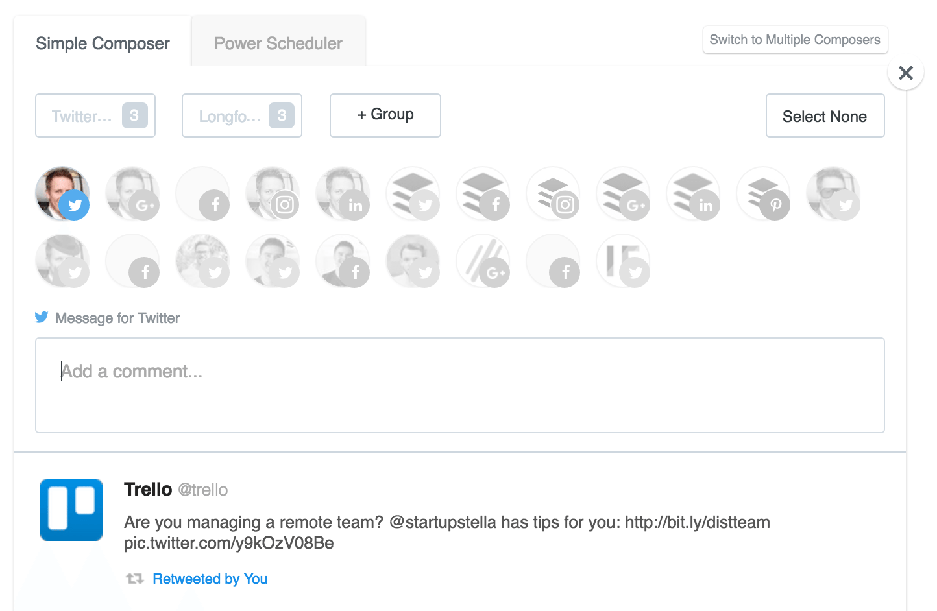The image size is (937, 611).
Task: Select the Buffer logo Facebook account
Action: 483,193
